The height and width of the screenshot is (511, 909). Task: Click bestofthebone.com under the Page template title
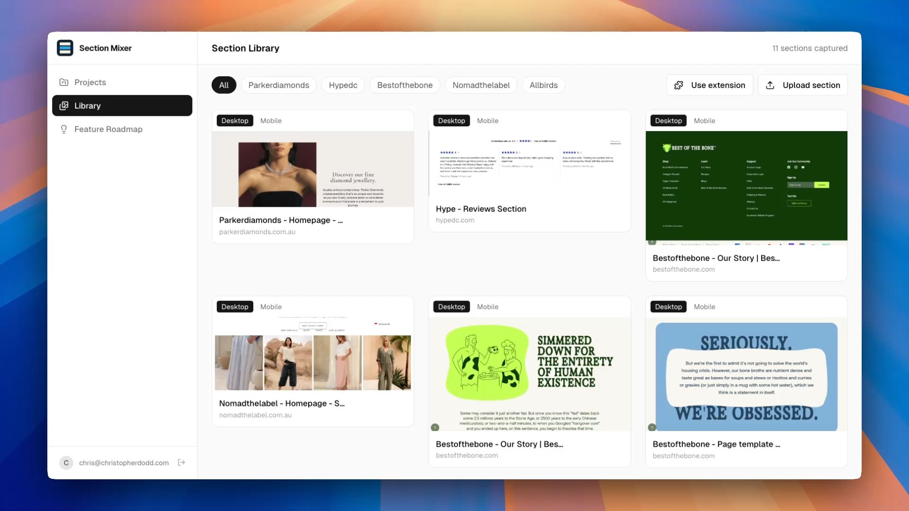(684, 456)
